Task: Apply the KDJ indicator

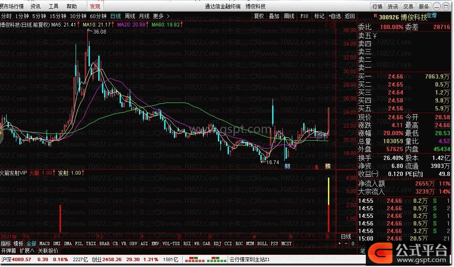Action: [x=217, y=243]
